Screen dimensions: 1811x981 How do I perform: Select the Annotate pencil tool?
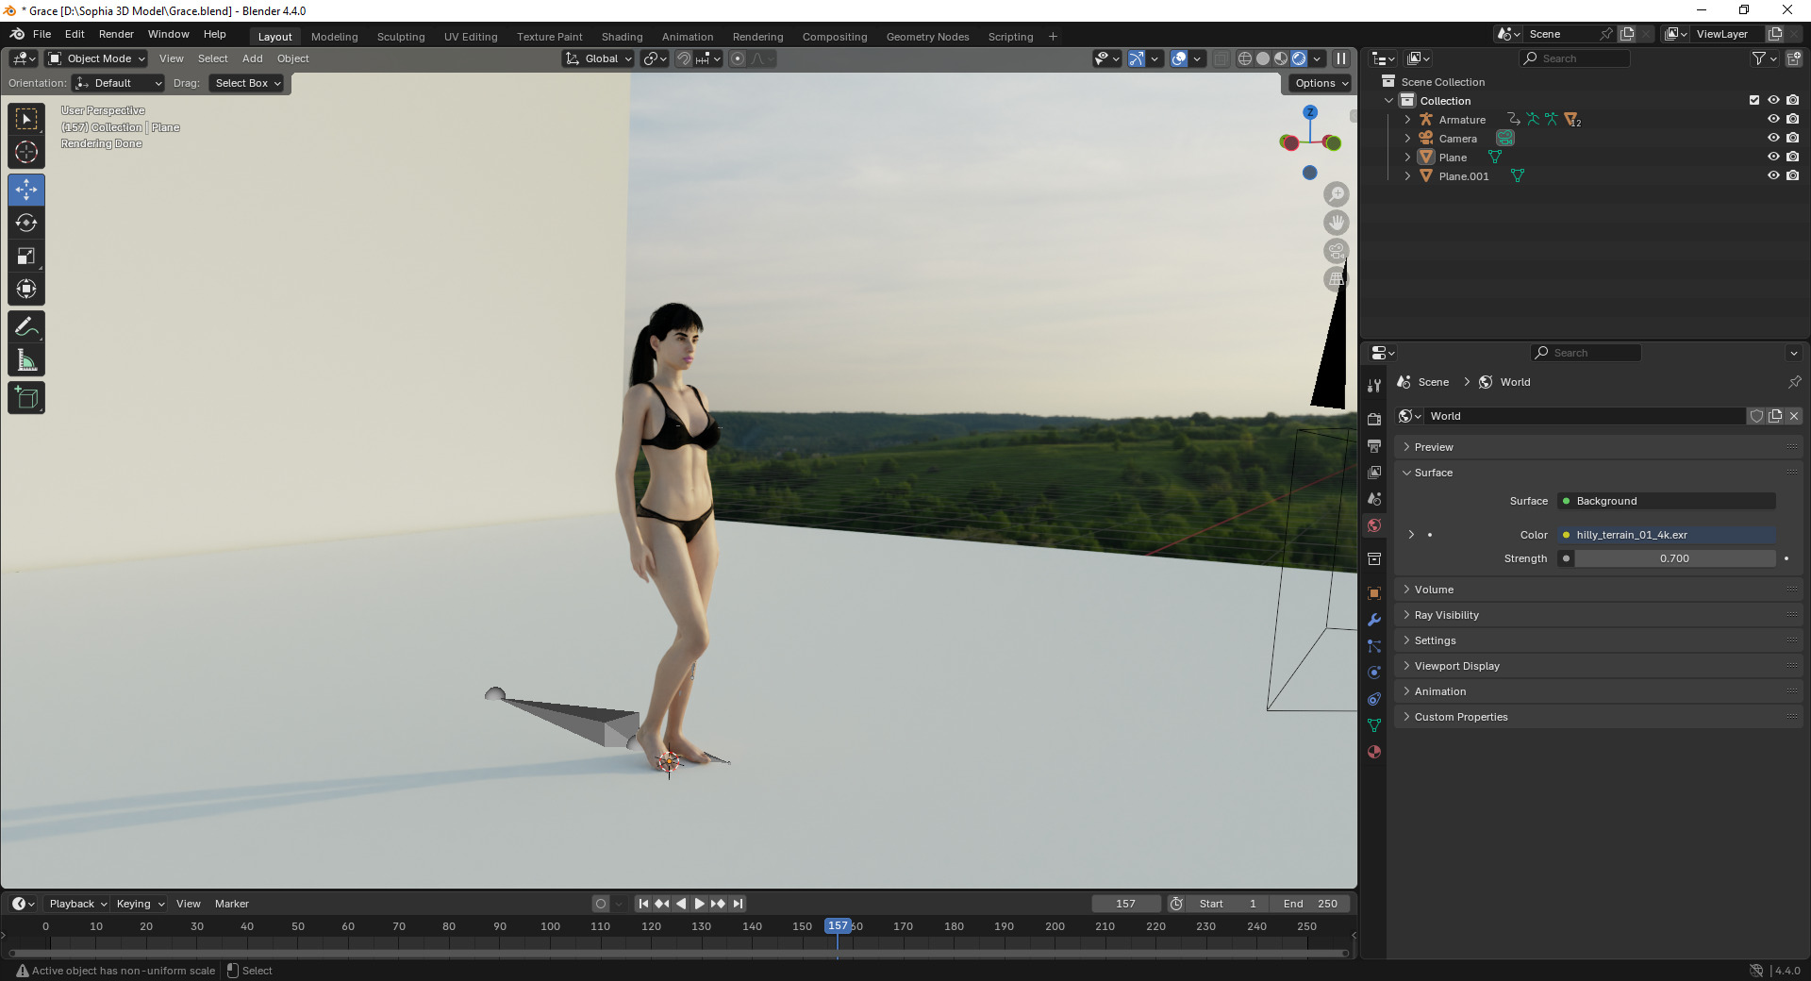(26, 327)
